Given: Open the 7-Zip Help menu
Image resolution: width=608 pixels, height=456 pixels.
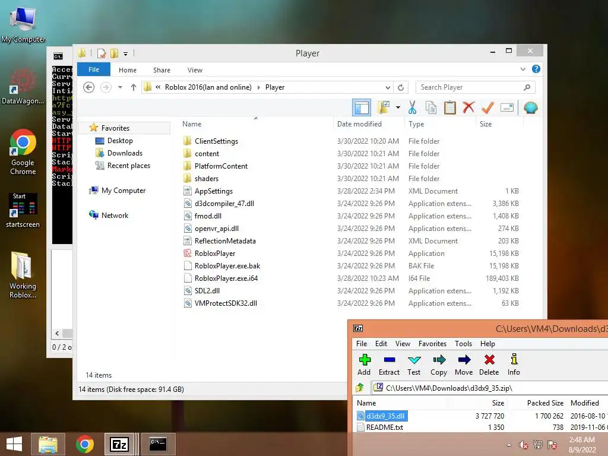Looking at the screenshot, I should tap(487, 344).
